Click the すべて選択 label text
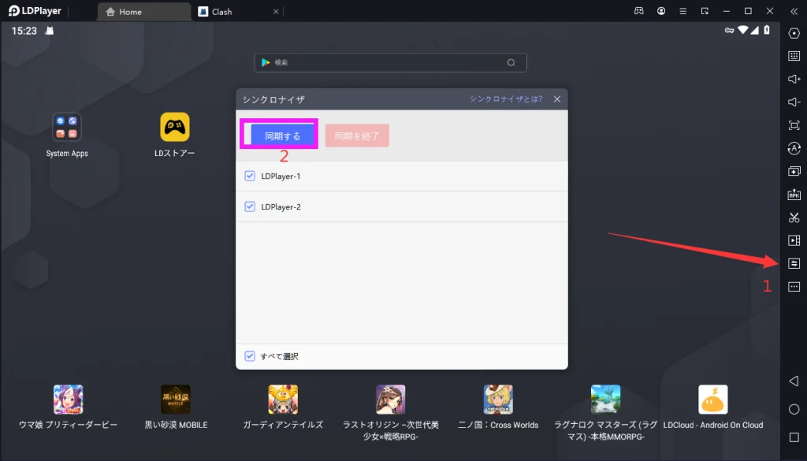Viewport: 807px width, 461px height. [280, 356]
